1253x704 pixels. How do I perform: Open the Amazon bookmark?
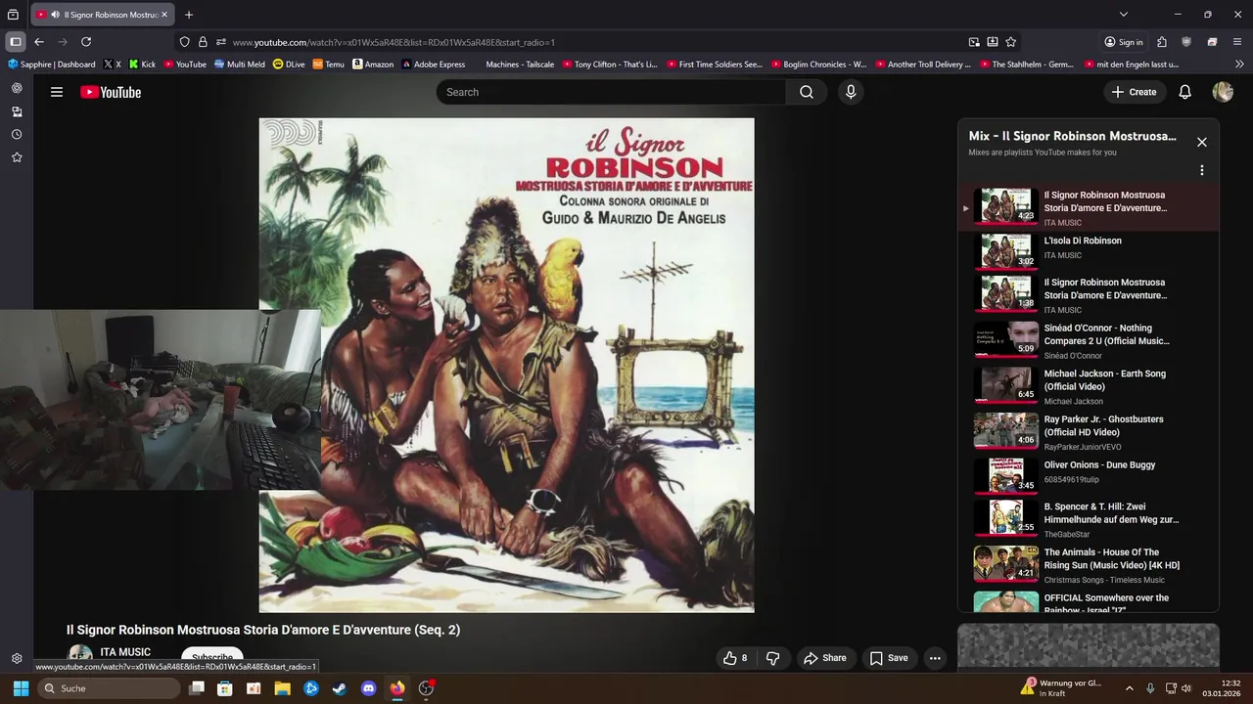pyautogui.click(x=373, y=65)
